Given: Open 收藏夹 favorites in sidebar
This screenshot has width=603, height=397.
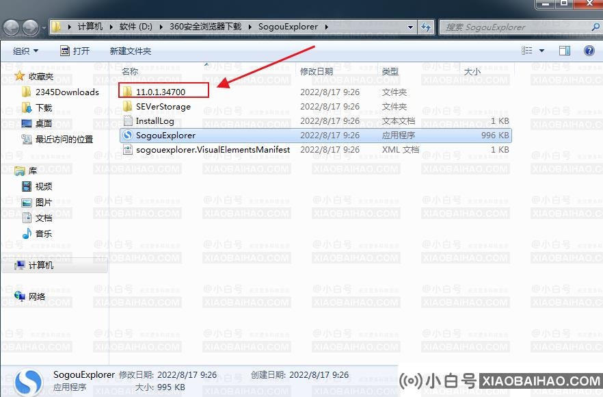Looking at the screenshot, I should coord(41,76).
